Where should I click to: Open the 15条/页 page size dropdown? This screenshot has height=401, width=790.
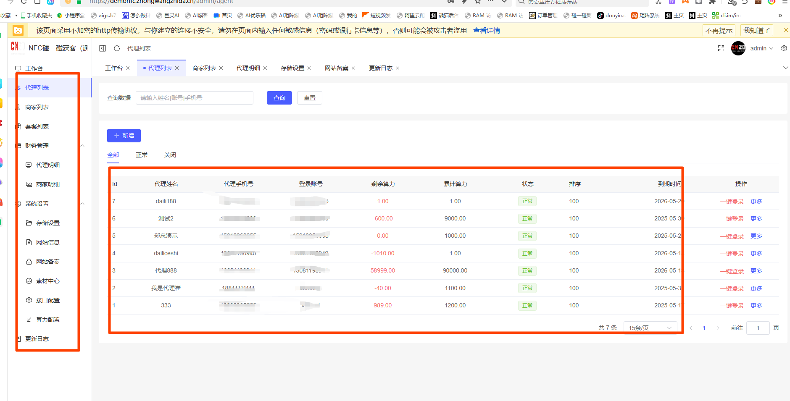(650, 328)
